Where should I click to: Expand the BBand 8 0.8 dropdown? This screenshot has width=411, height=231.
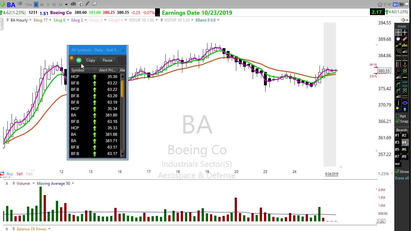[218, 20]
